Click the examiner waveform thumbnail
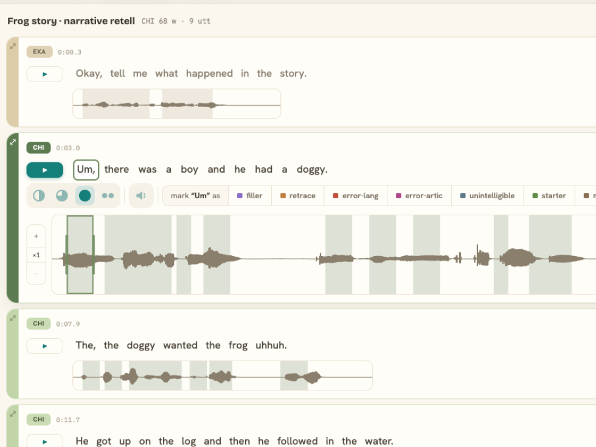This screenshot has width=596, height=447. [x=177, y=104]
